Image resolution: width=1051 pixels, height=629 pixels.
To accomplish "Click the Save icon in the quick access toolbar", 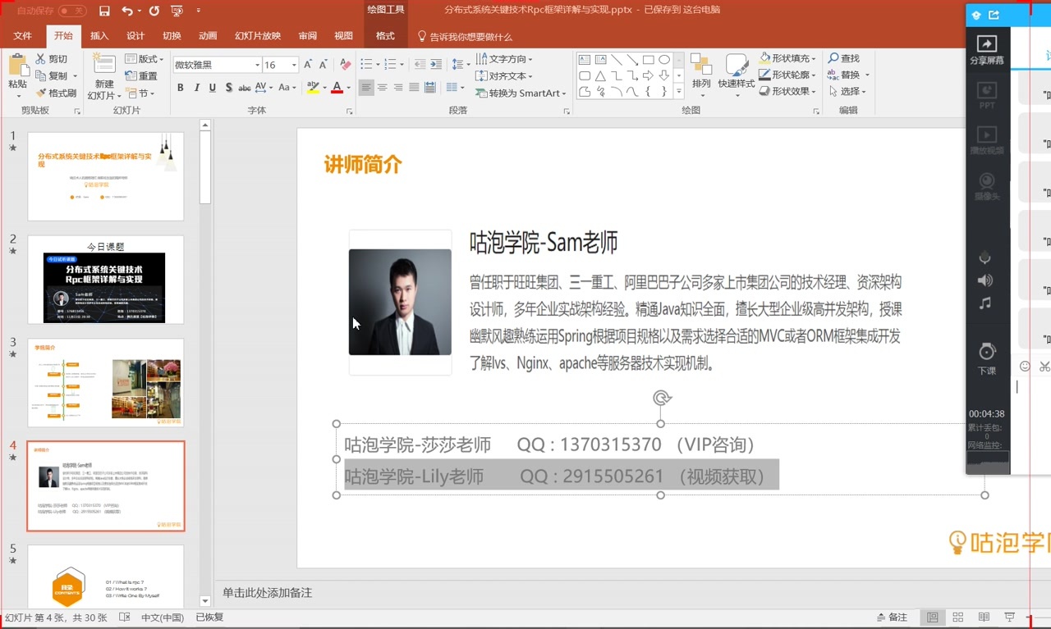I will point(104,11).
